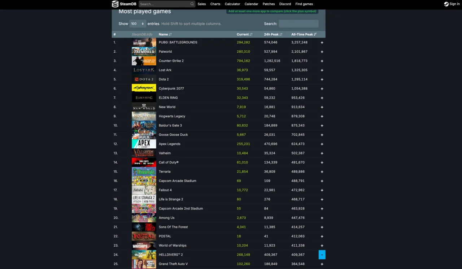The width and height of the screenshot is (462, 269).
Task: Click the Steam icon next to Sign in
Action: click(446, 4)
